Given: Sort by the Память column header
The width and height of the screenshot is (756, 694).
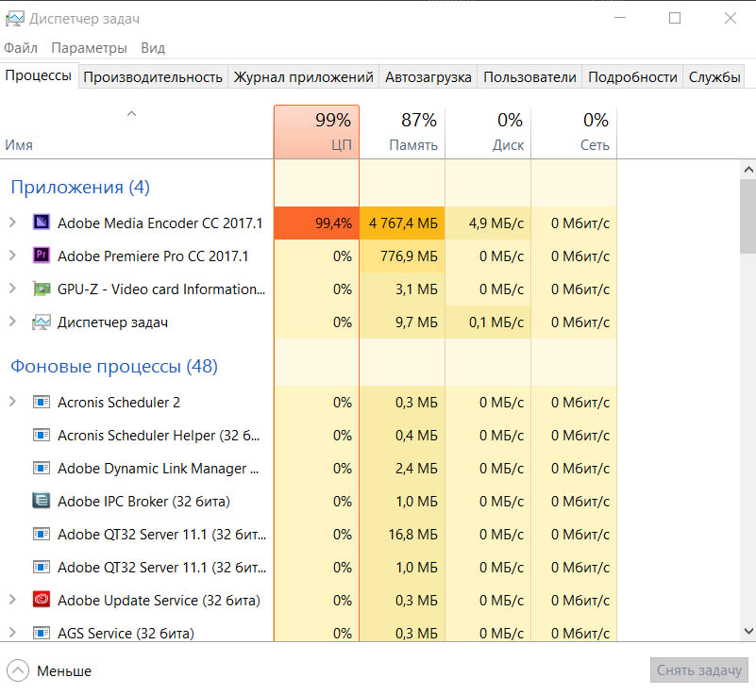Looking at the screenshot, I should point(402,132).
